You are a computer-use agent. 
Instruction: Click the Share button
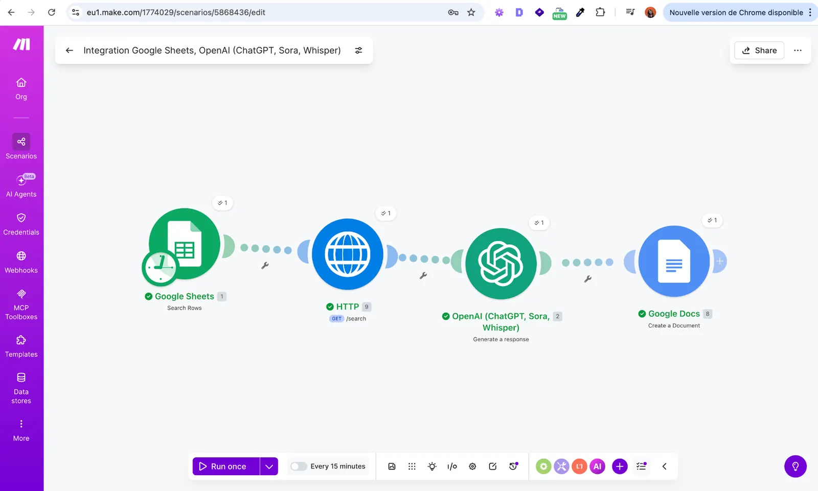pyautogui.click(x=759, y=51)
